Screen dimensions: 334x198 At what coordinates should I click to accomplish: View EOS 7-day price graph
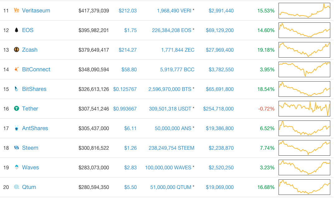pyautogui.click(x=304, y=30)
